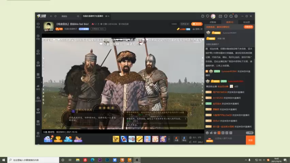The image size is (290, 163).
Task: Click the follow heart in left sidebar
Action: click(x=38, y=25)
